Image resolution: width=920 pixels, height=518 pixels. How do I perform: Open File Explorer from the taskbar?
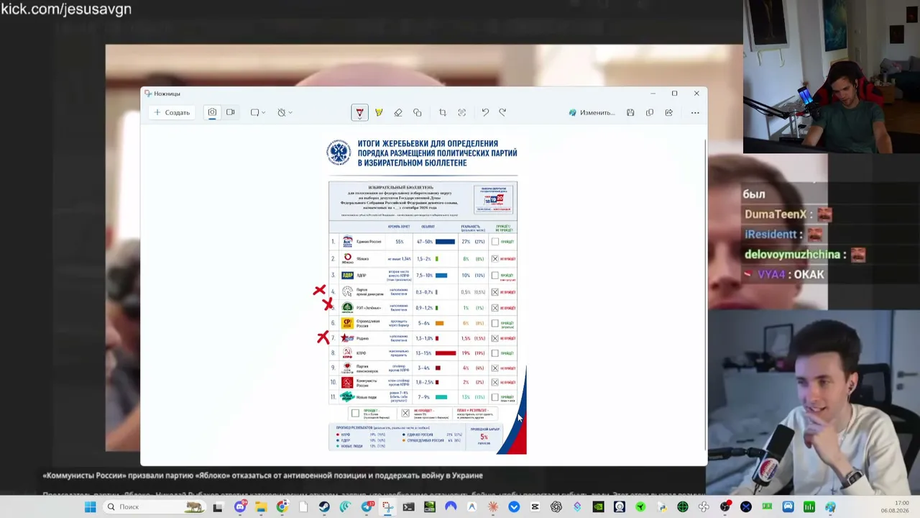(261, 507)
